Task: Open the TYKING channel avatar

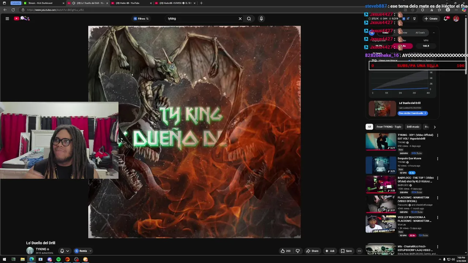Action: (30, 251)
